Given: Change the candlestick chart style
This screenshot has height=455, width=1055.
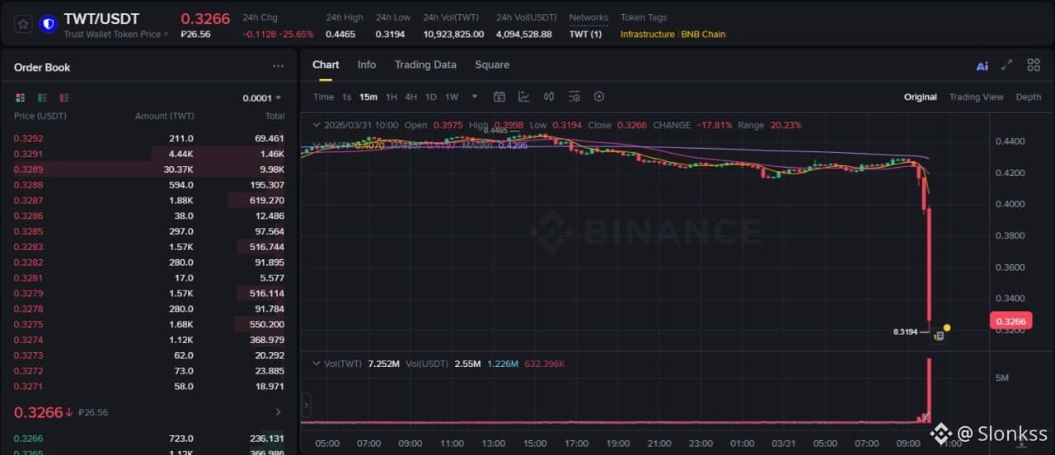Looking at the screenshot, I should [549, 96].
